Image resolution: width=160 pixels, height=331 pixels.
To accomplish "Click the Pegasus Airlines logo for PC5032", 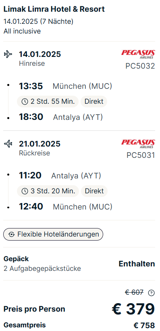I will [138, 54].
